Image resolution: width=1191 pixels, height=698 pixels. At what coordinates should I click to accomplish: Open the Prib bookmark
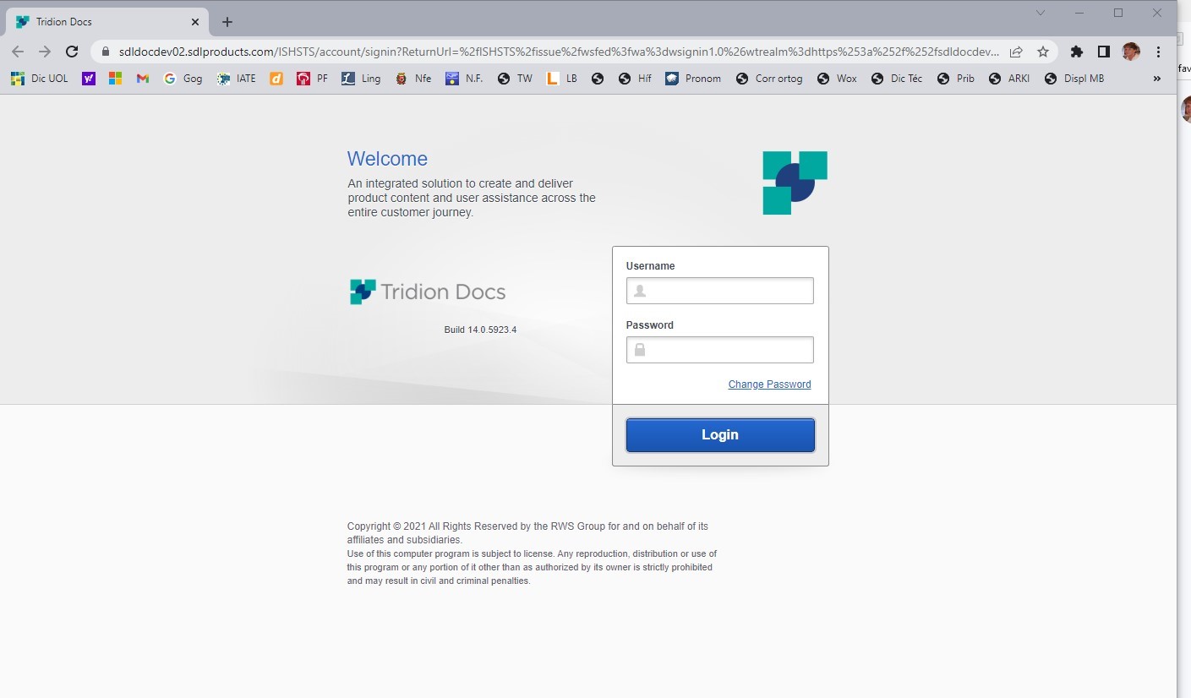(x=956, y=79)
